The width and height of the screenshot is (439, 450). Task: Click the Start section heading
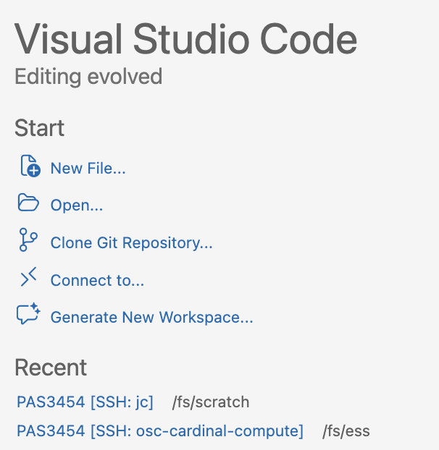[x=39, y=128]
